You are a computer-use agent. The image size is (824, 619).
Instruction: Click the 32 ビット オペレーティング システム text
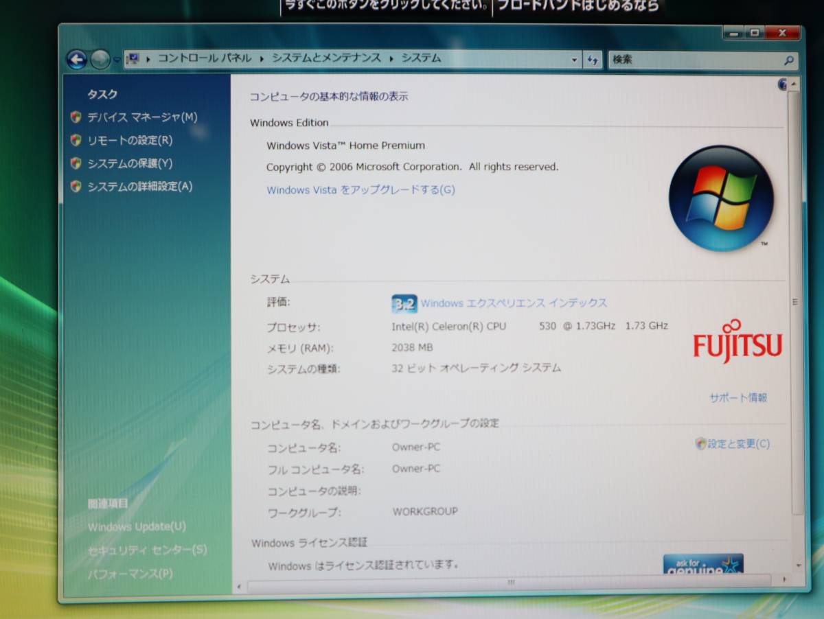pos(476,368)
